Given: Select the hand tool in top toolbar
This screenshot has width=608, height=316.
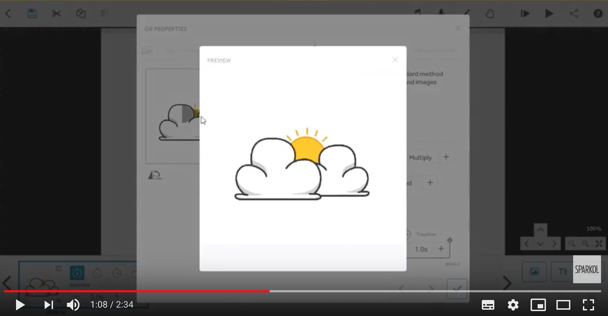Looking at the screenshot, I should (x=490, y=14).
